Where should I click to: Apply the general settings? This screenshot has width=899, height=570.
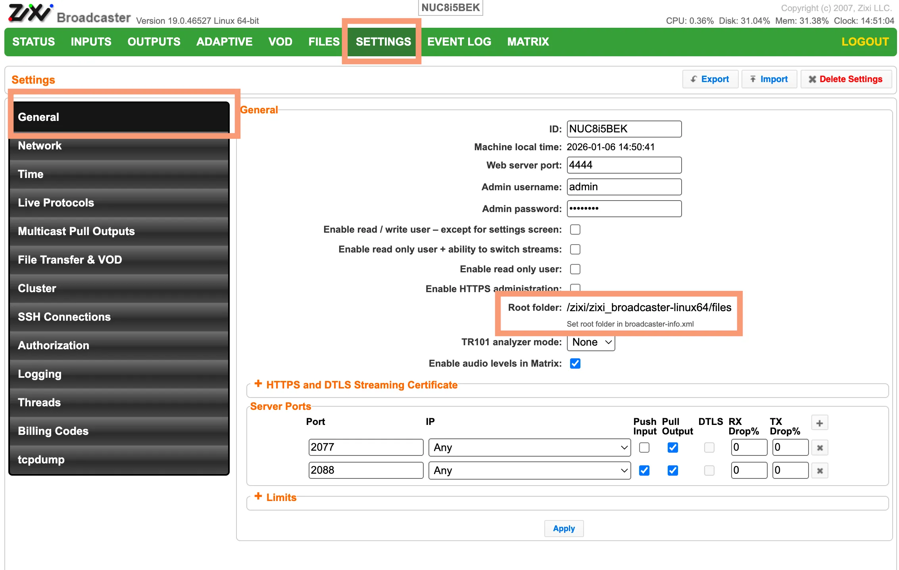click(x=564, y=528)
